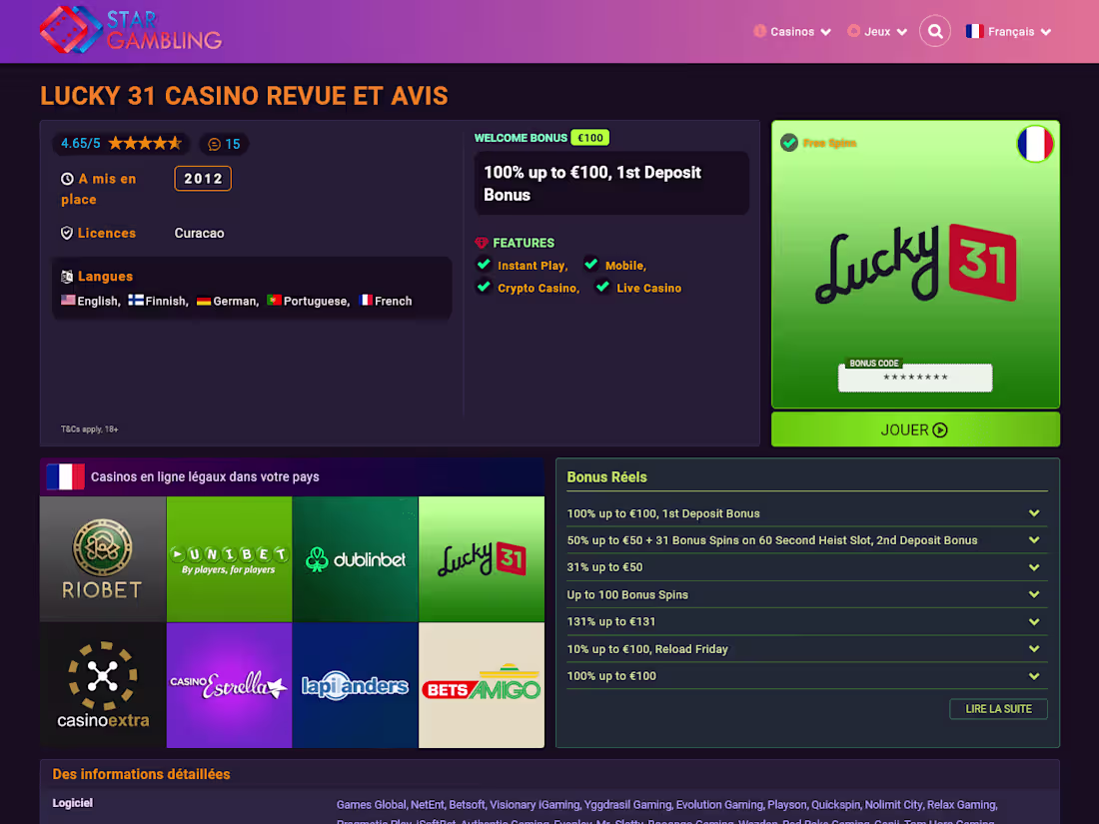The image size is (1099, 824).
Task: Click the LIRE LA SUITE button
Action: pyautogui.click(x=998, y=709)
